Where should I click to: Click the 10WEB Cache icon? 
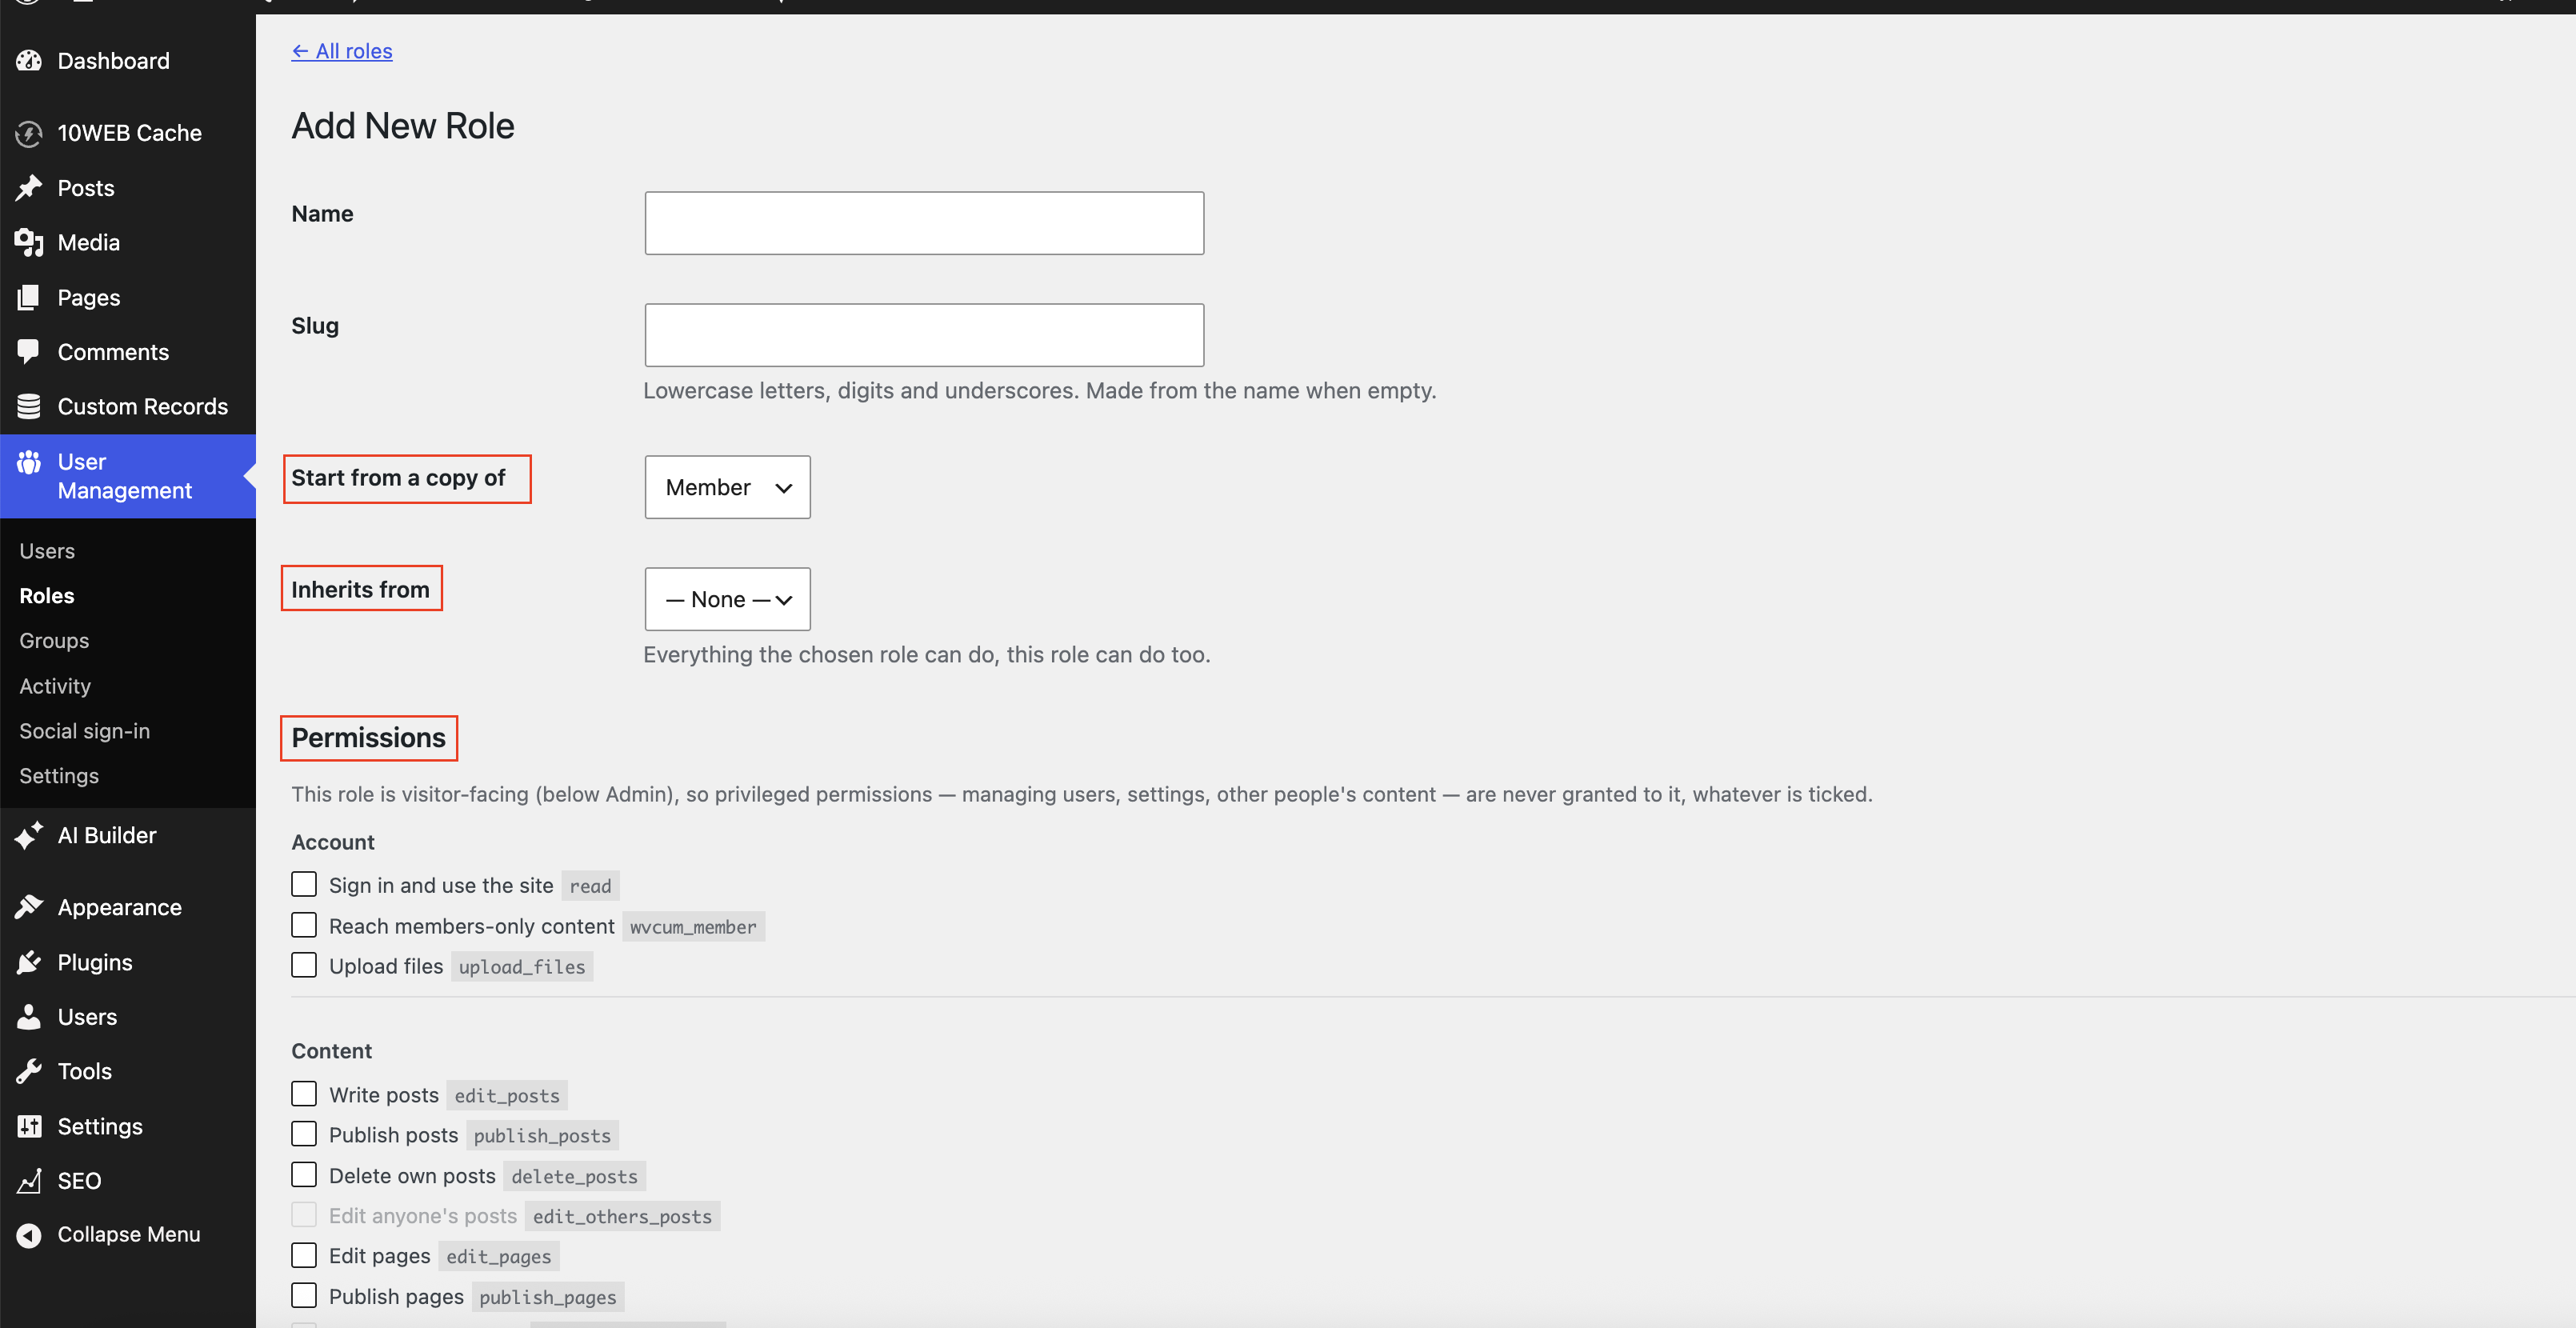(x=29, y=133)
